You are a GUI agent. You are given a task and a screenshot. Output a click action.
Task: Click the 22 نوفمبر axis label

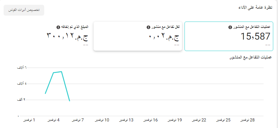click(199, 120)
